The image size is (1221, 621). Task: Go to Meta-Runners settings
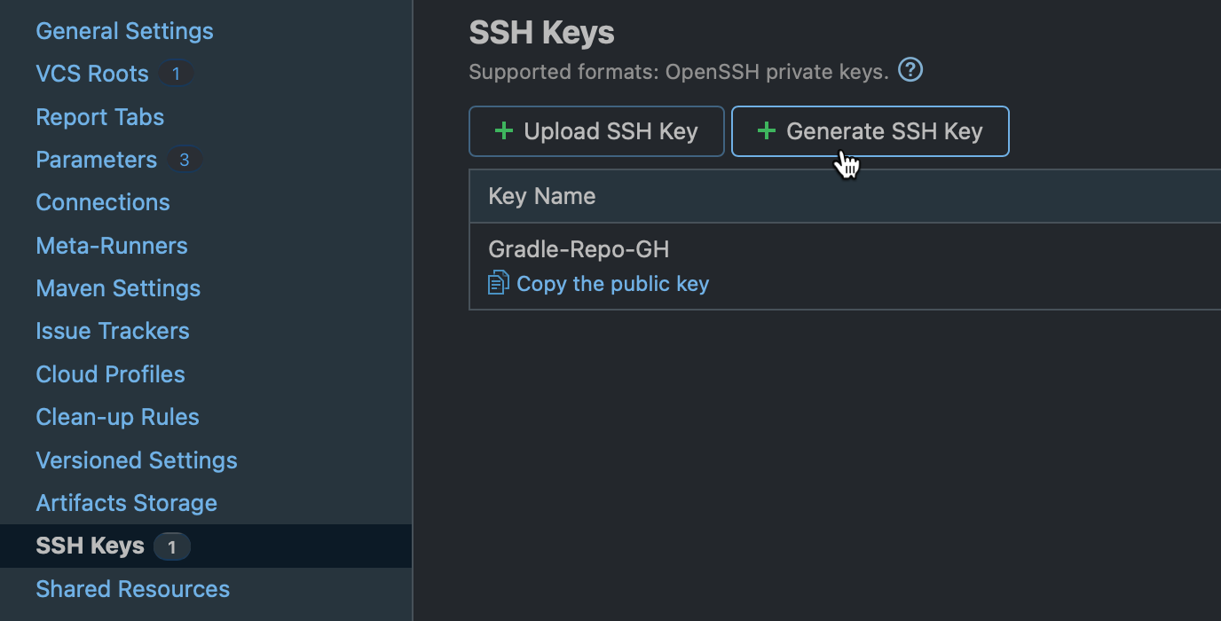pyautogui.click(x=111, y=245)
